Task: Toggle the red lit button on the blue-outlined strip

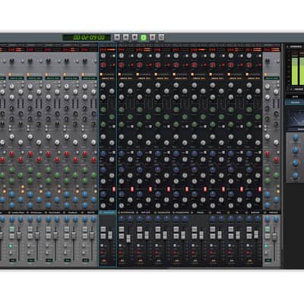Action: coord(114,189)
